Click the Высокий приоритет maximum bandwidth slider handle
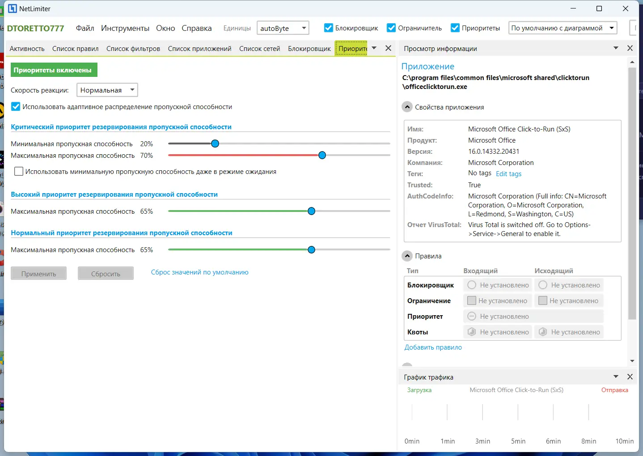The width and height of the screenshot is (643, 456). [312, 211]
